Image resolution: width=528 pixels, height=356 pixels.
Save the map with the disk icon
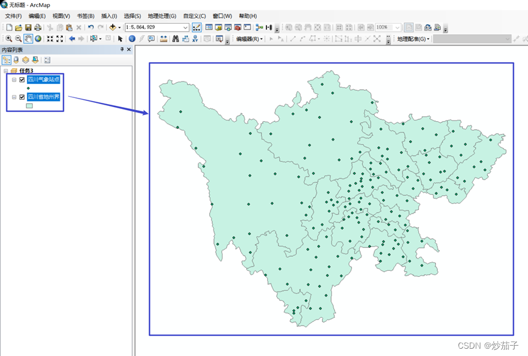tap(28, 27)
